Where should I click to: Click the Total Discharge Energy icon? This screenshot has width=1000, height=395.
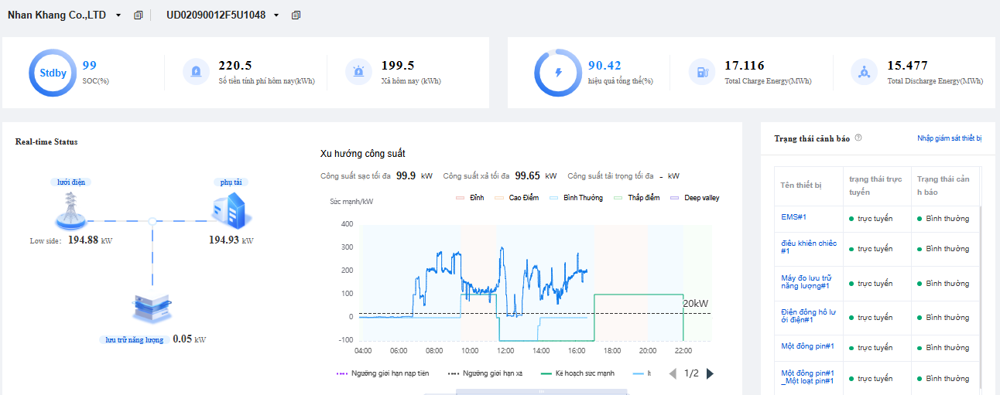coord(864,72)
